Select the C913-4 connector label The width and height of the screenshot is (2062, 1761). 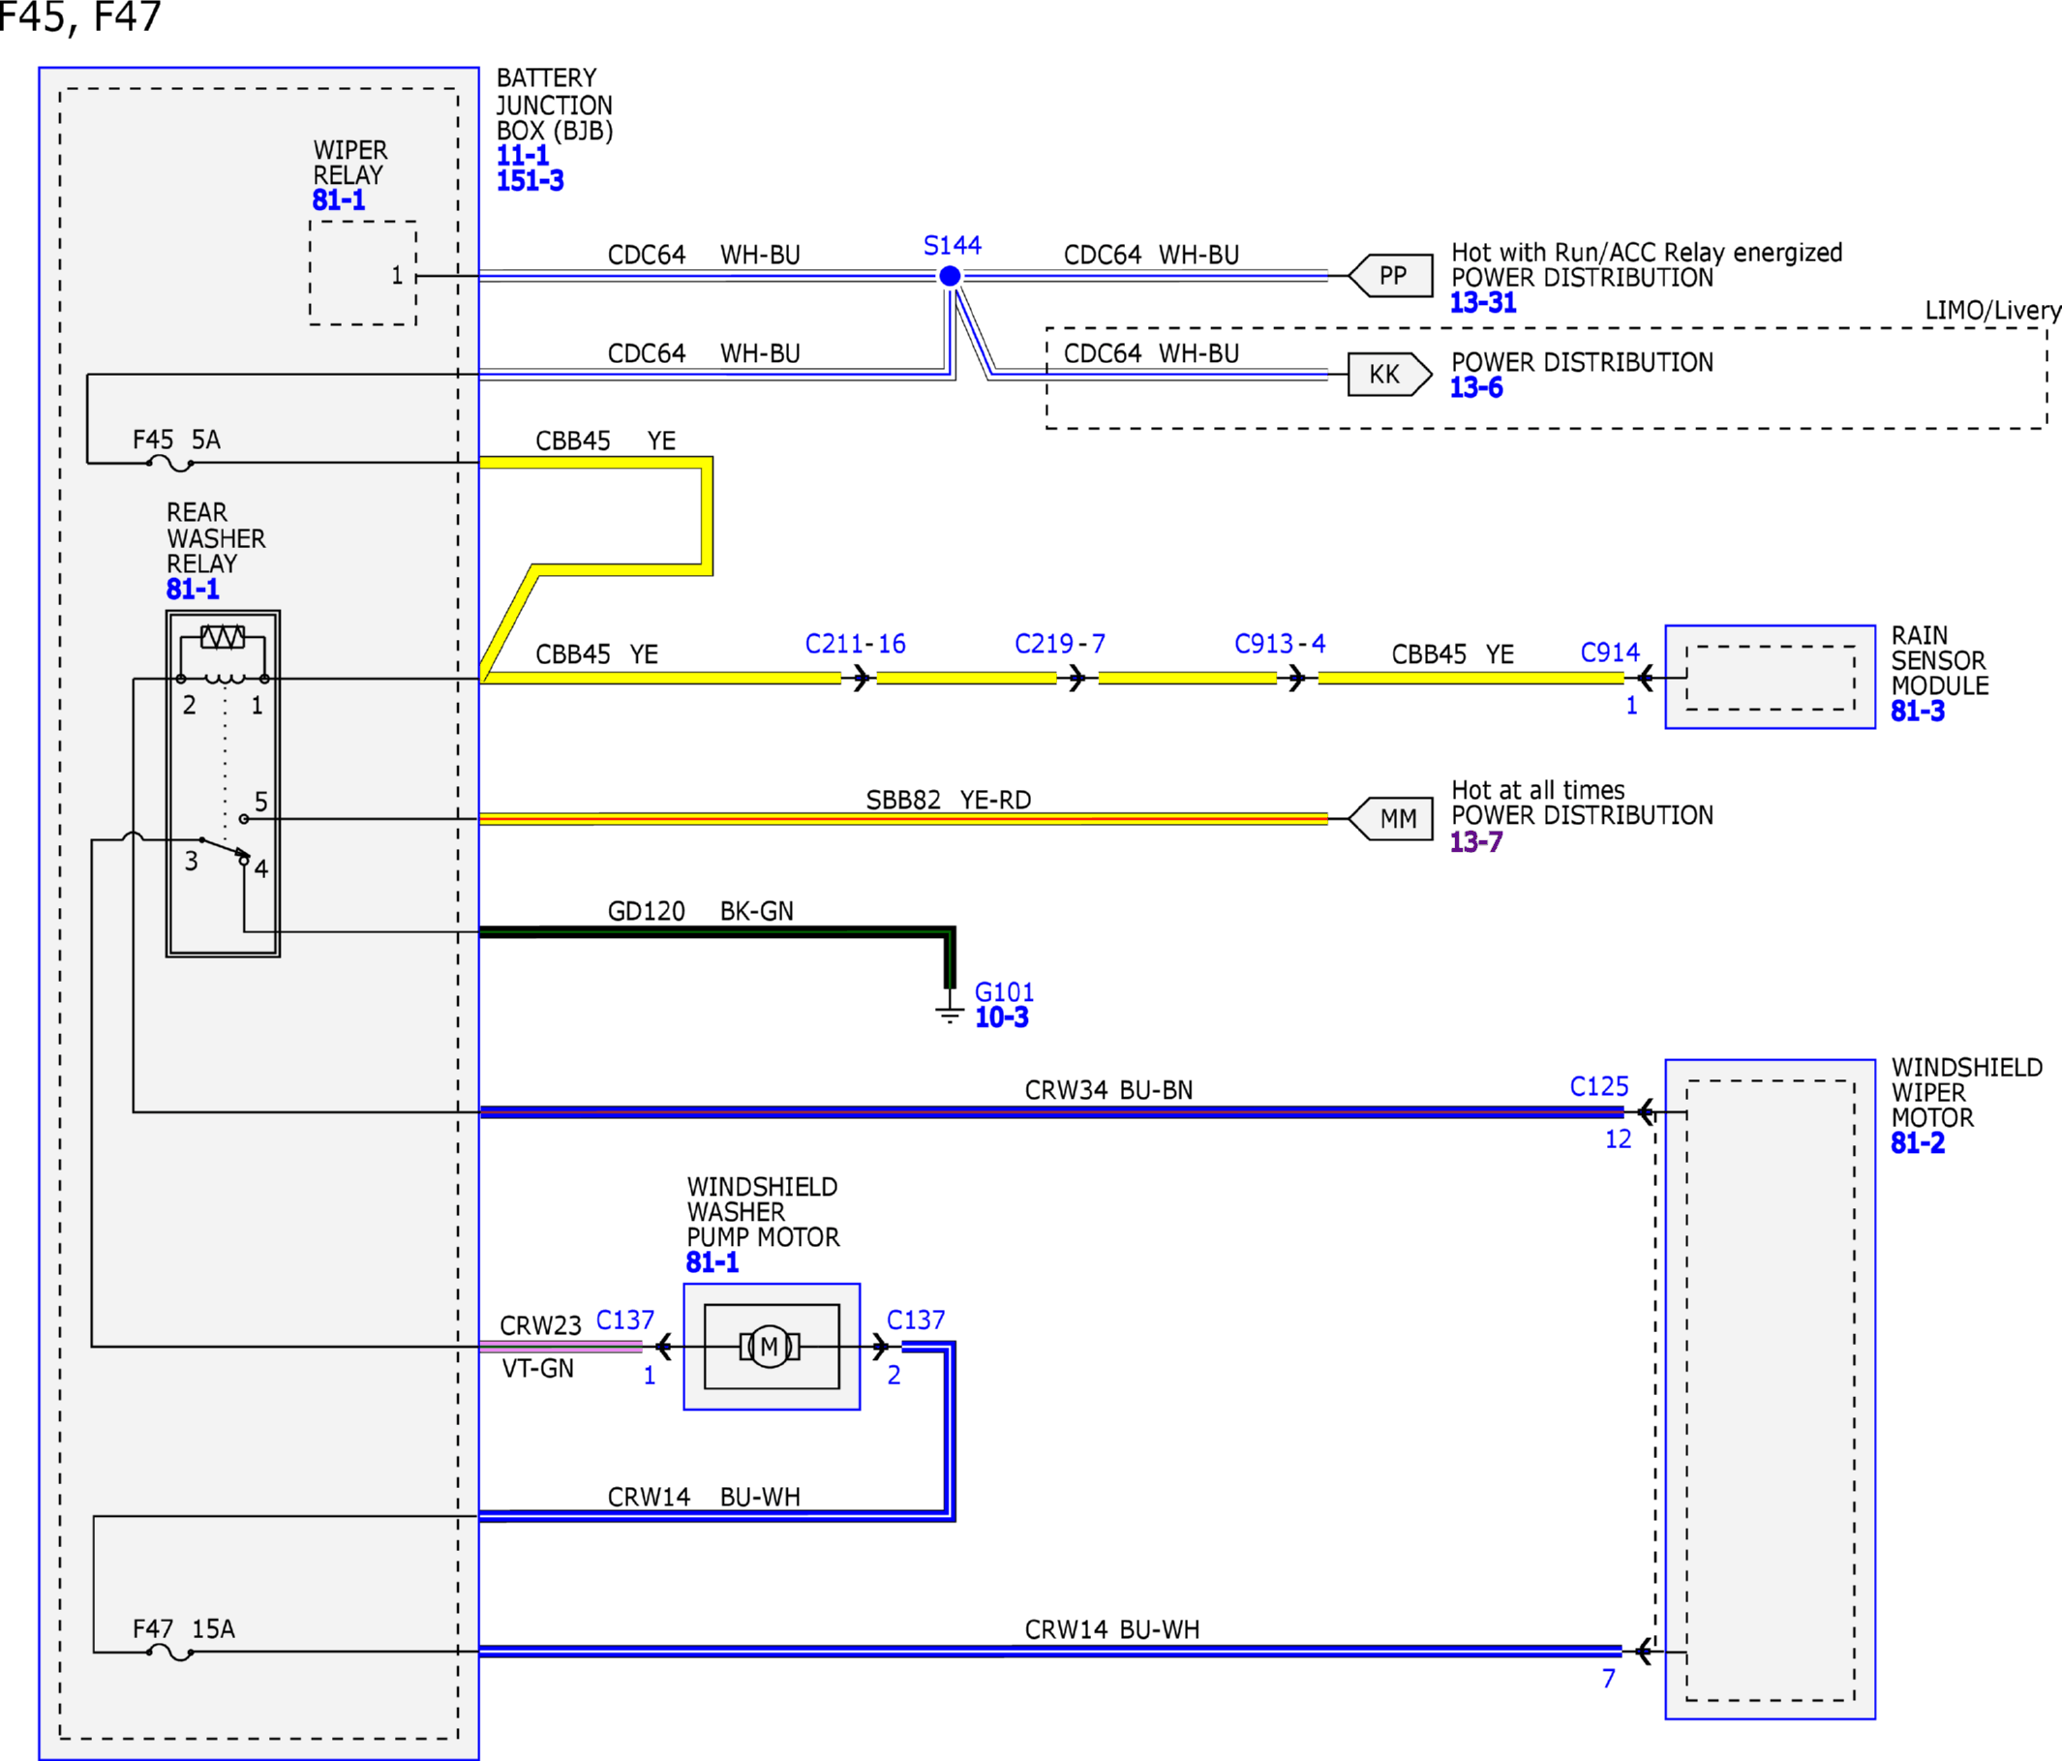1280,644
